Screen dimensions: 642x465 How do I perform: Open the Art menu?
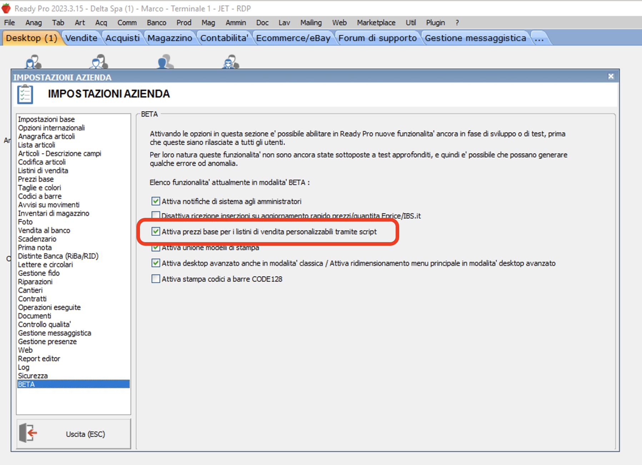(80, 22)
